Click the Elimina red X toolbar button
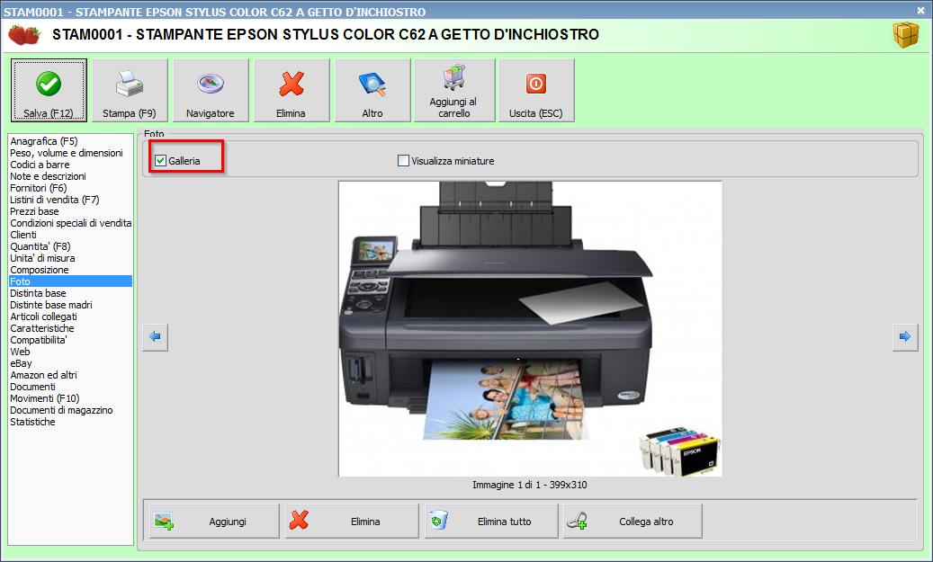 pyautogui.click(x=292, y=91)
